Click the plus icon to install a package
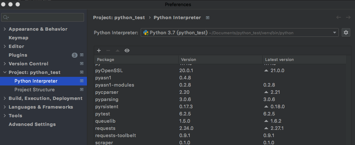The width and height of the screenshot is (355, 145). pyautogui.click(x=99, y=51)
